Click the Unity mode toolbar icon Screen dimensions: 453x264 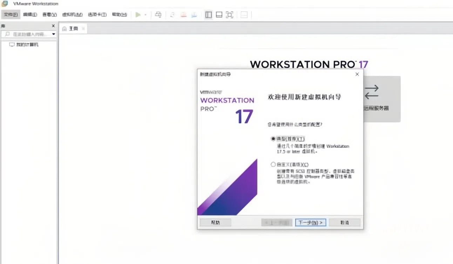pyautogui.click(x=243, y=15)
